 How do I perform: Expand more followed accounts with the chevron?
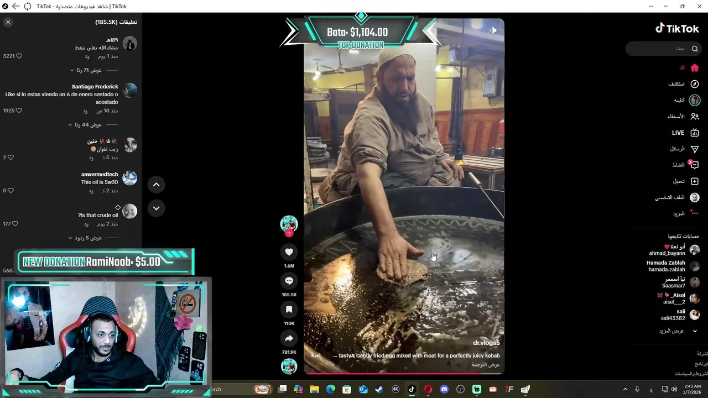pos(695,331)
